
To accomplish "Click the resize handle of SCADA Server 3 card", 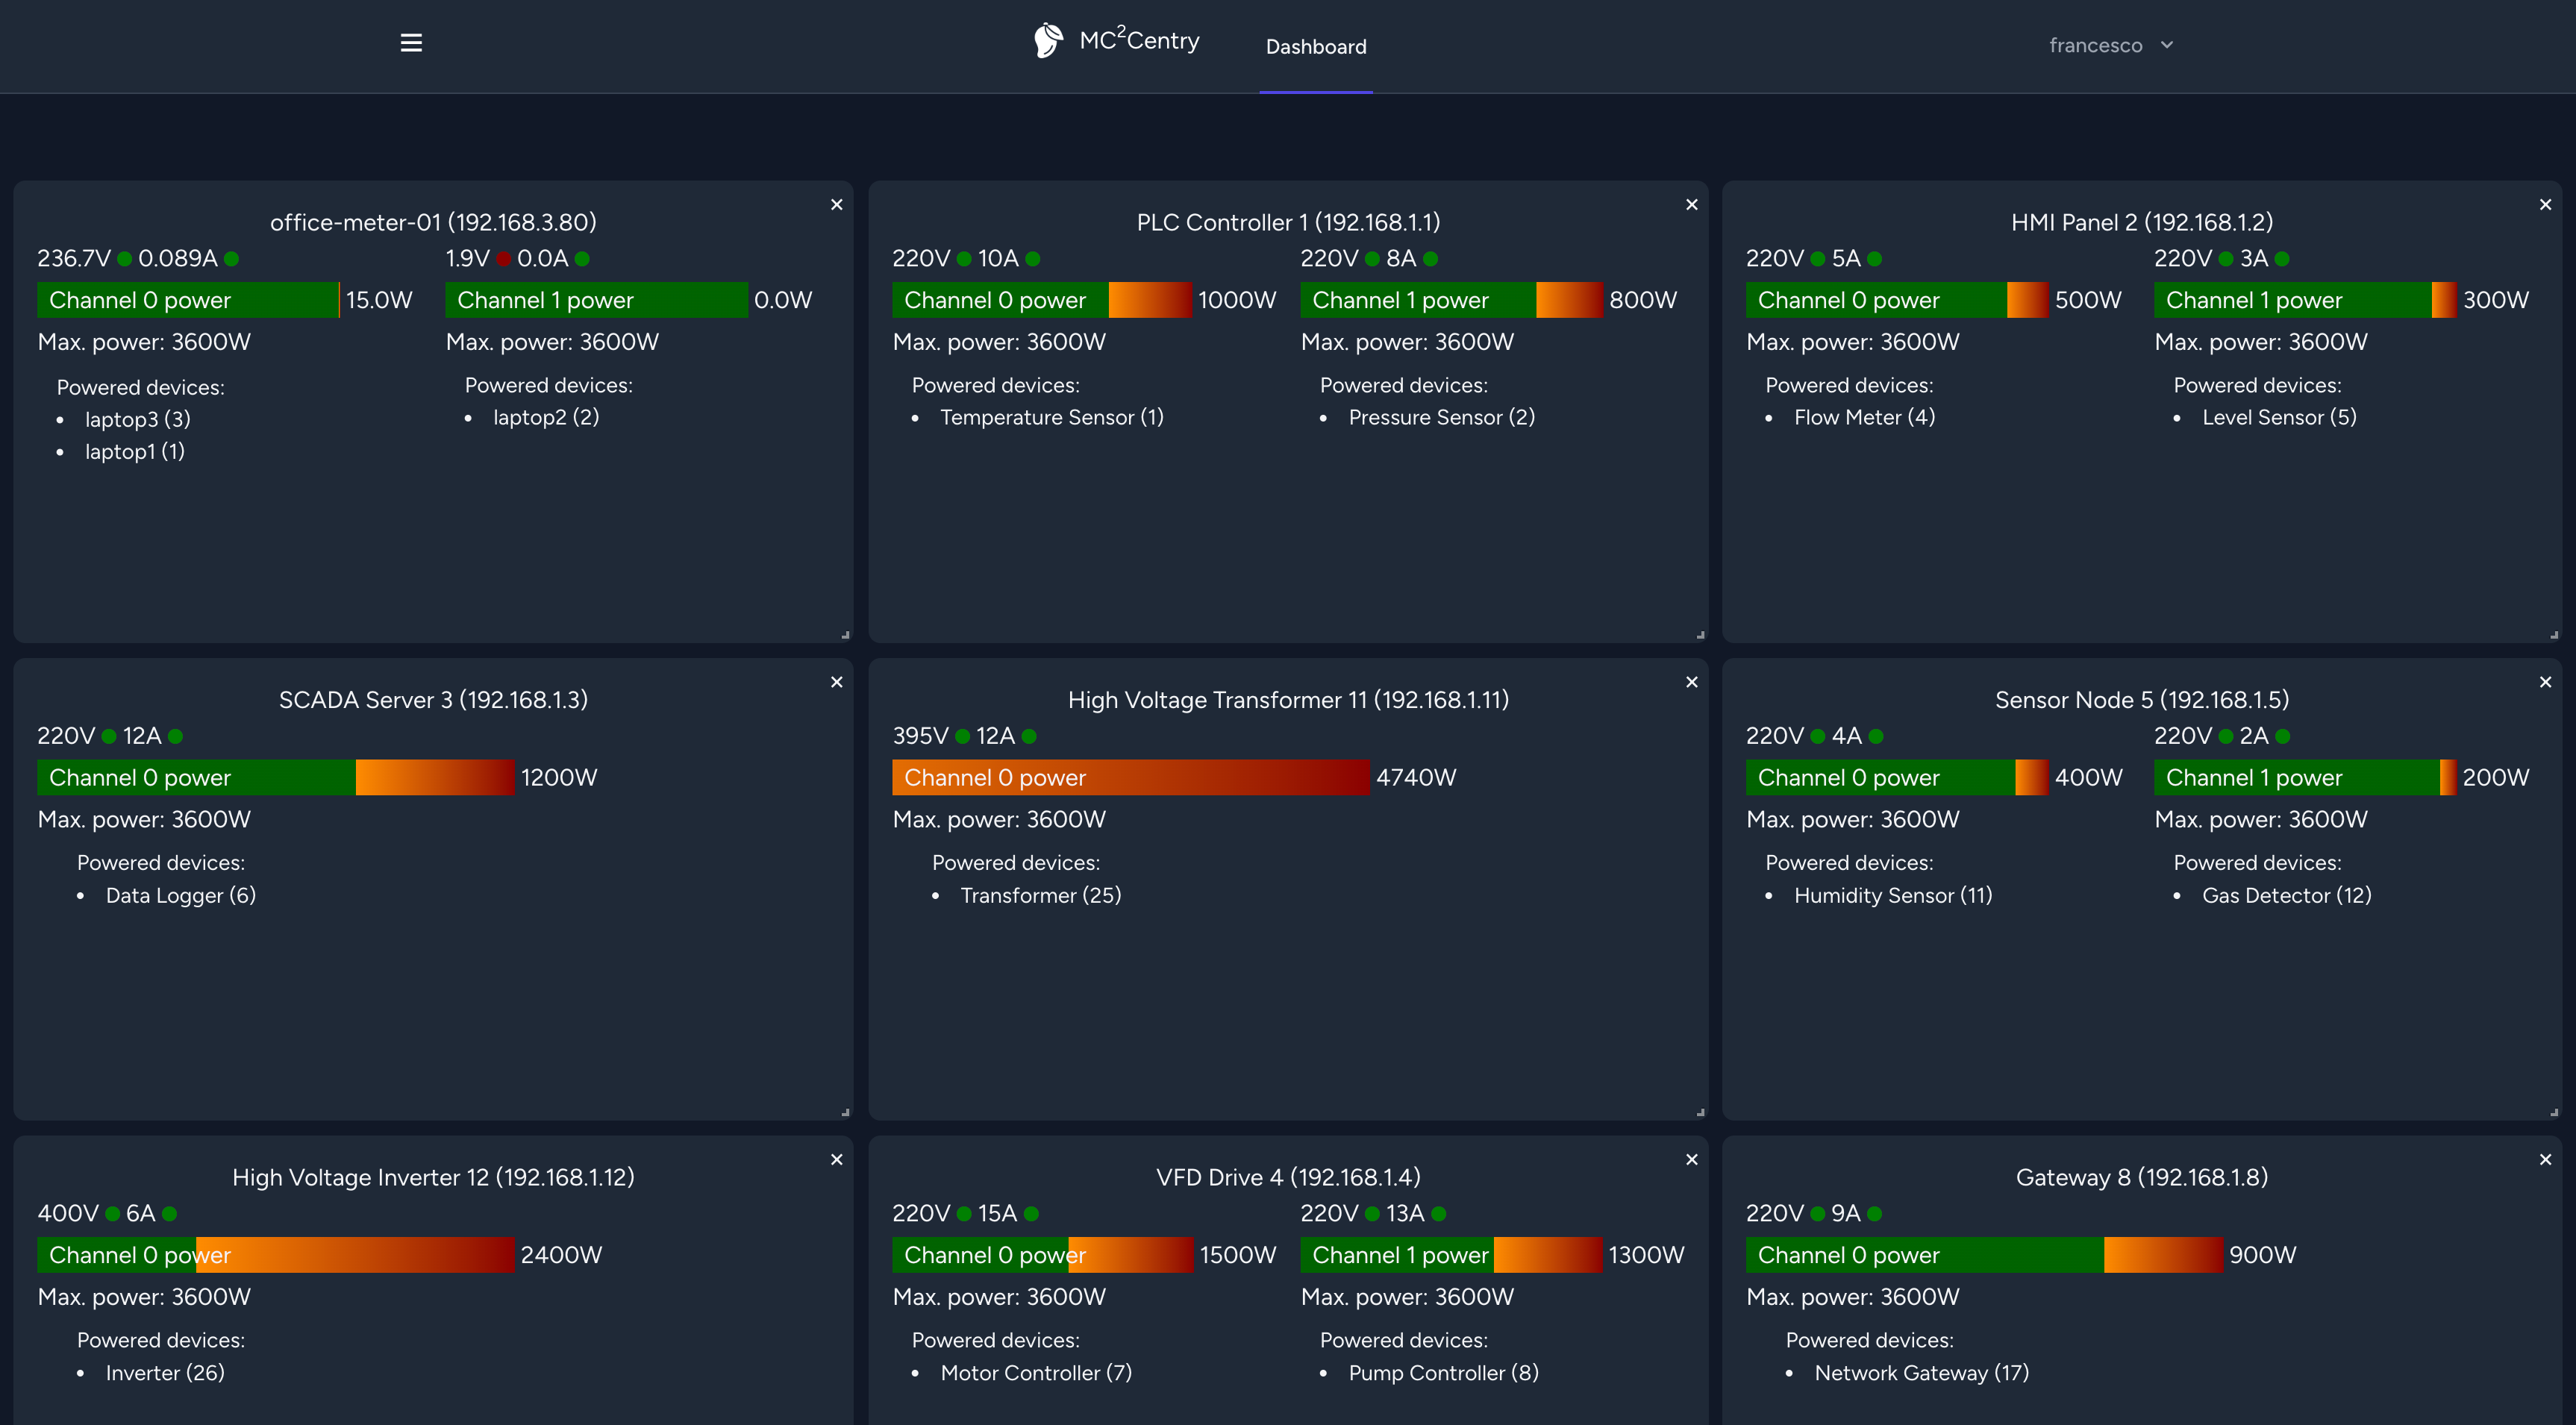I will point(846,1112).
